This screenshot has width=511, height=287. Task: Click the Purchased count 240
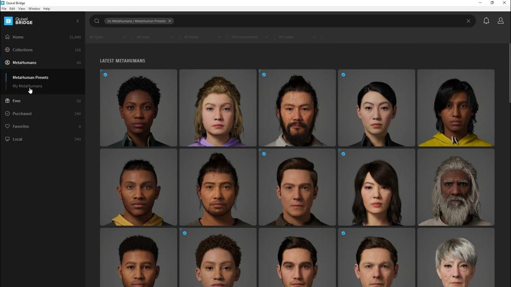[77, 114]
